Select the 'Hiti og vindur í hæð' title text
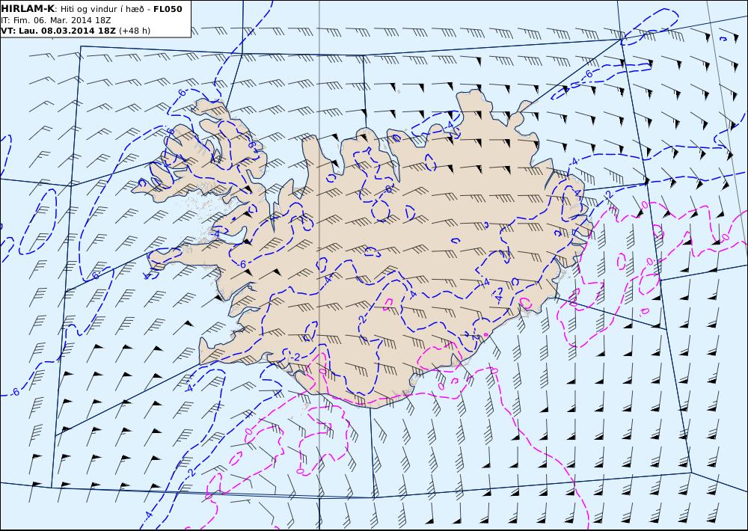The height and width of the screenshot is (531, 748). [102, 9]
